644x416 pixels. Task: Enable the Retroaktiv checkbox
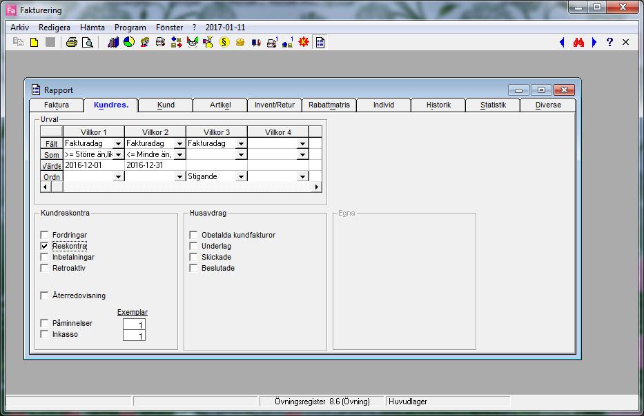pyautogui.click(x=44, y=268)
